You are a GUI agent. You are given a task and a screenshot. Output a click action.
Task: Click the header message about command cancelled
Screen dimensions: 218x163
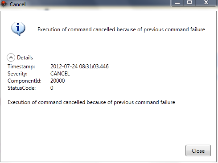(x=121, y=29)
